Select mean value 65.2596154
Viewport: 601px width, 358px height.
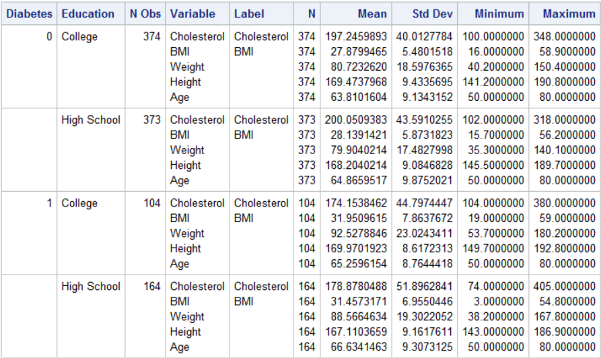[x=359, y=264]
